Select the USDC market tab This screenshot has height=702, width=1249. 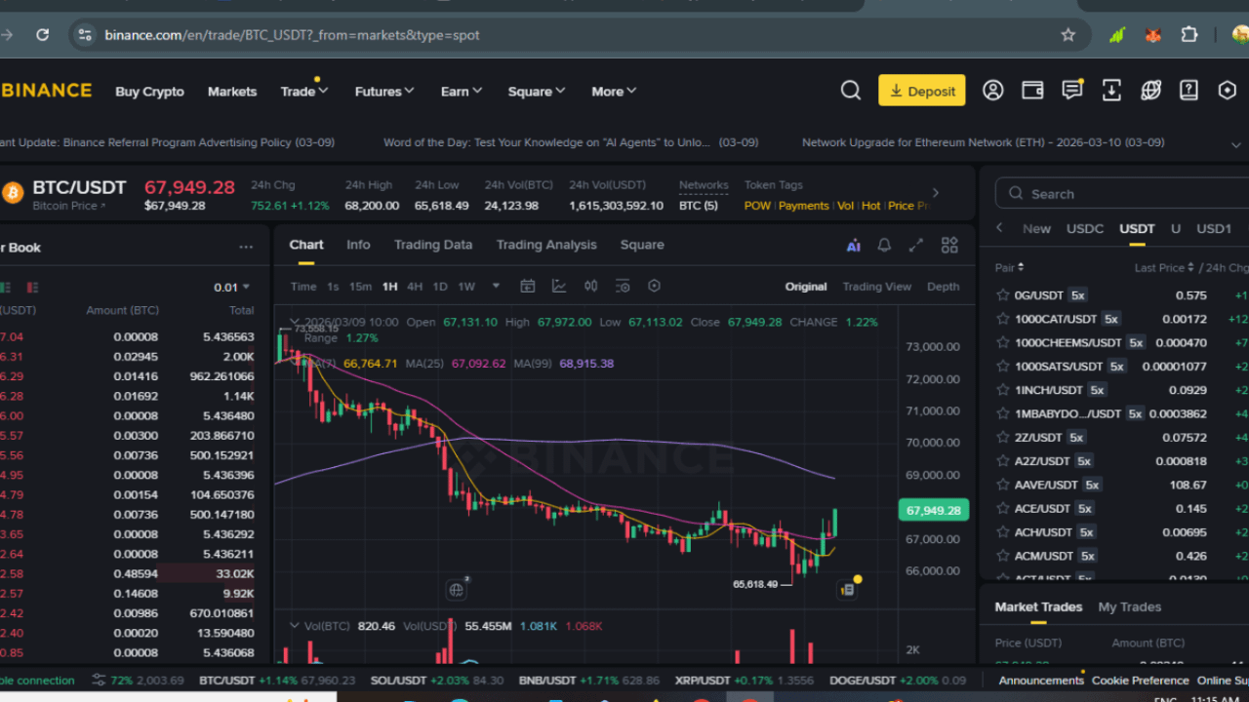(1085, 229)
